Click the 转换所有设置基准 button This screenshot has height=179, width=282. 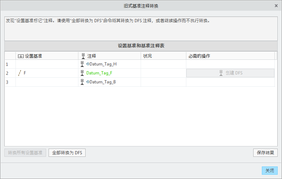point(25,153)
